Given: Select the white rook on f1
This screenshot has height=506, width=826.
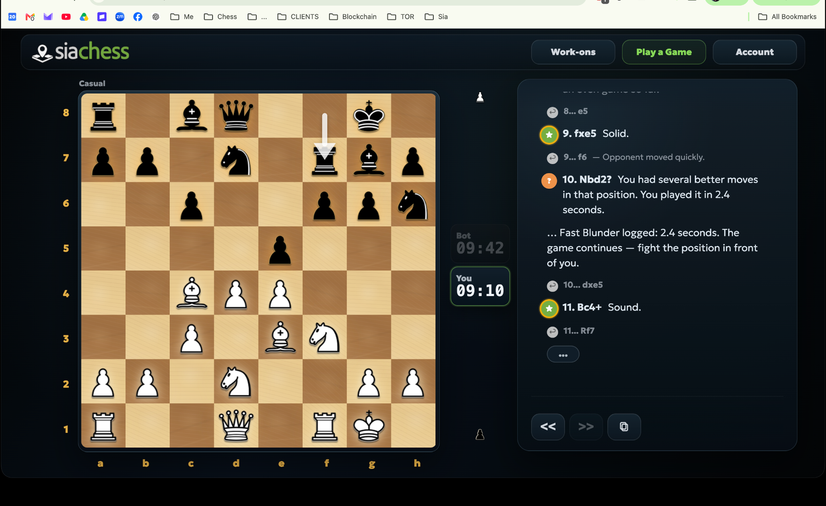Looking at the screenshot, I should (x=324, y=426).
